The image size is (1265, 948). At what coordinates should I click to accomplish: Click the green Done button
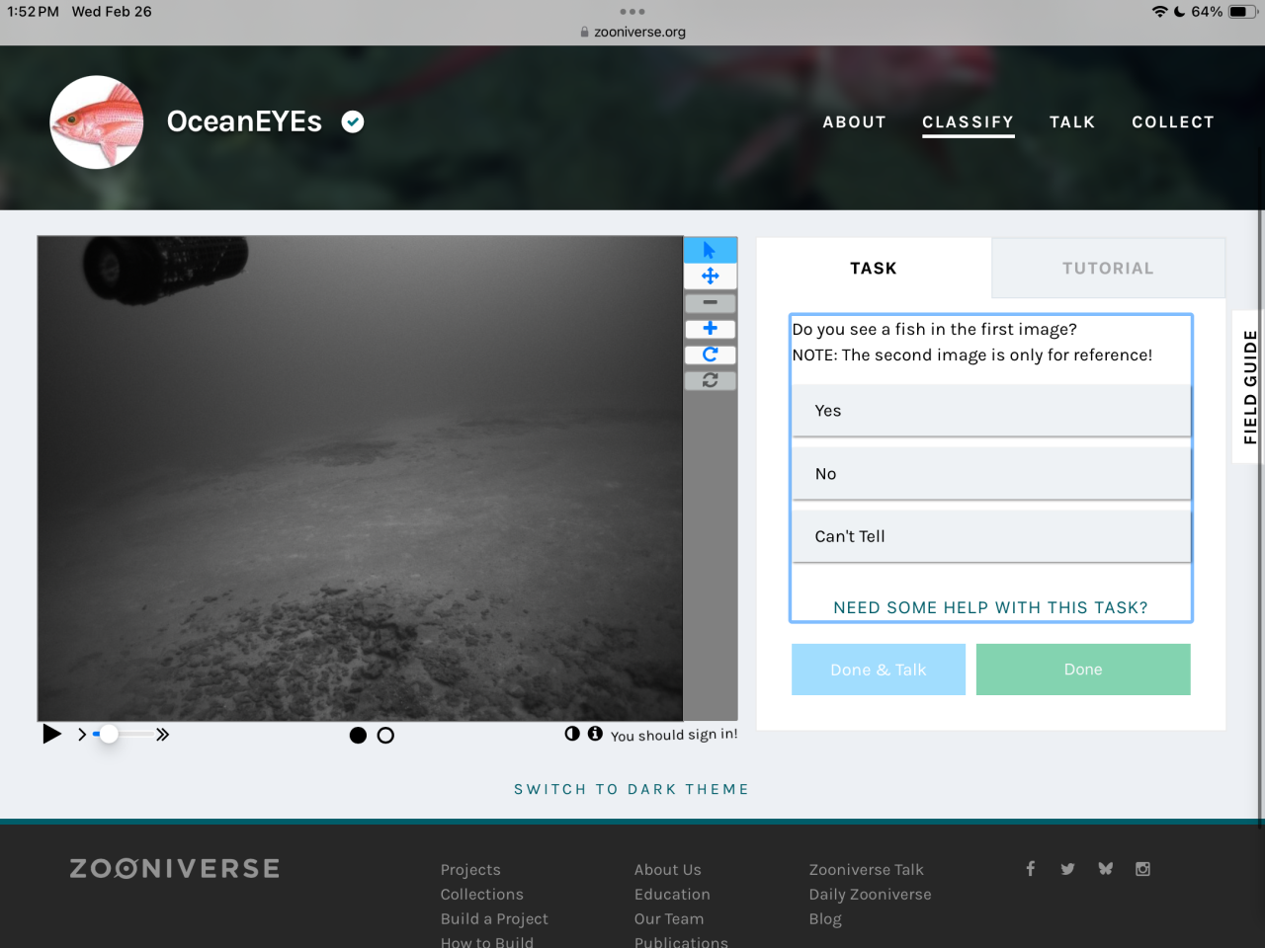tap(1083, 670)
